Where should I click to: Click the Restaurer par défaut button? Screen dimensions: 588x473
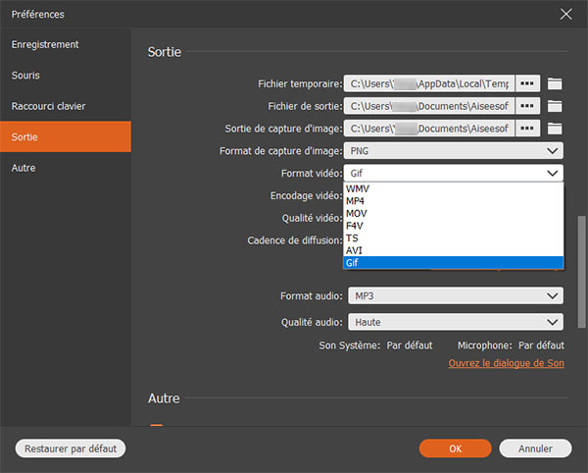pyautogui.click(x=71, y=448)
